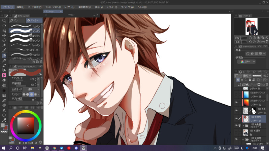Open the ファイル(F) menu
Viewport: 269px width, 151px height.
tap(8, 7)
